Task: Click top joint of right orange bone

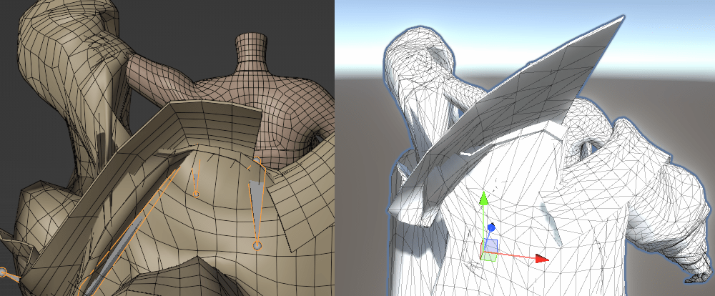Action: tap(250, 168)
